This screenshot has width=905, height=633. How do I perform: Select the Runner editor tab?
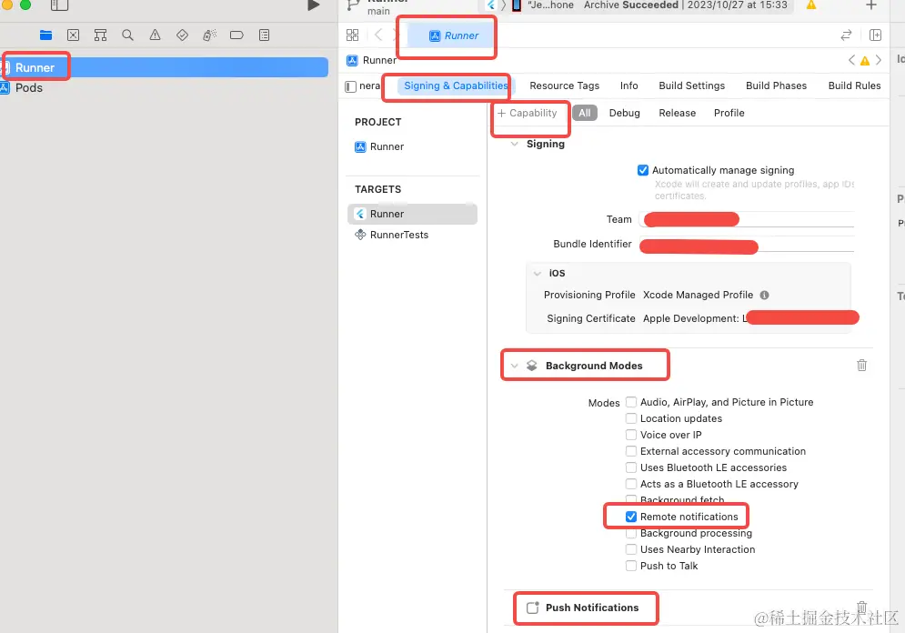[x=453, y=35]
